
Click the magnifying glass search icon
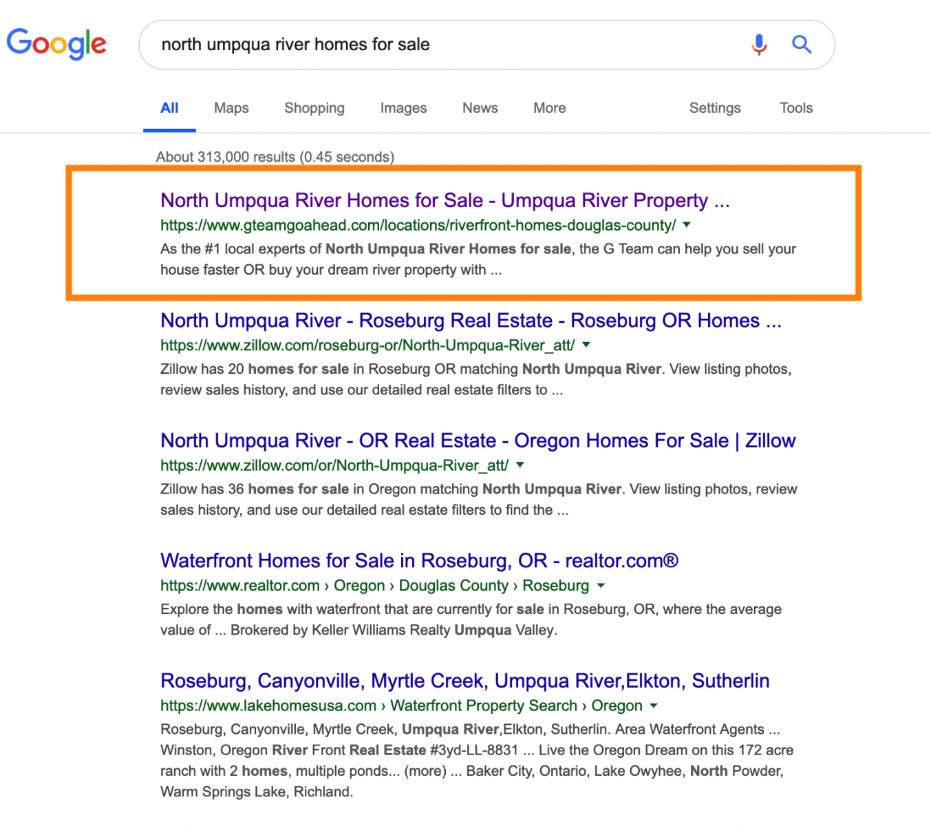coord(801,44)
